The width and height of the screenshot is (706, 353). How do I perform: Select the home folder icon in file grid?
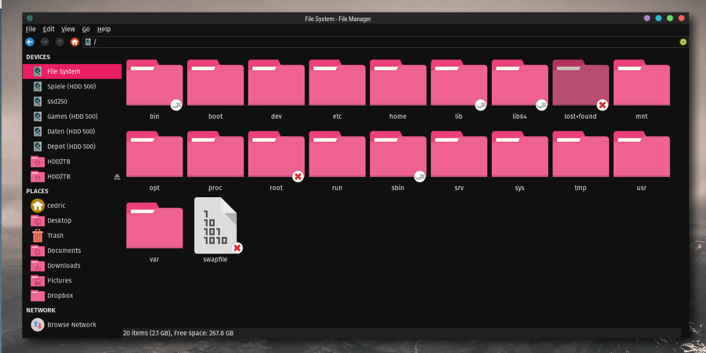[398, 84]
